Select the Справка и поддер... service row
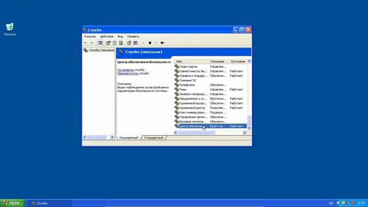The height and width of the screenshot is (207, 368). click(210, 76)
